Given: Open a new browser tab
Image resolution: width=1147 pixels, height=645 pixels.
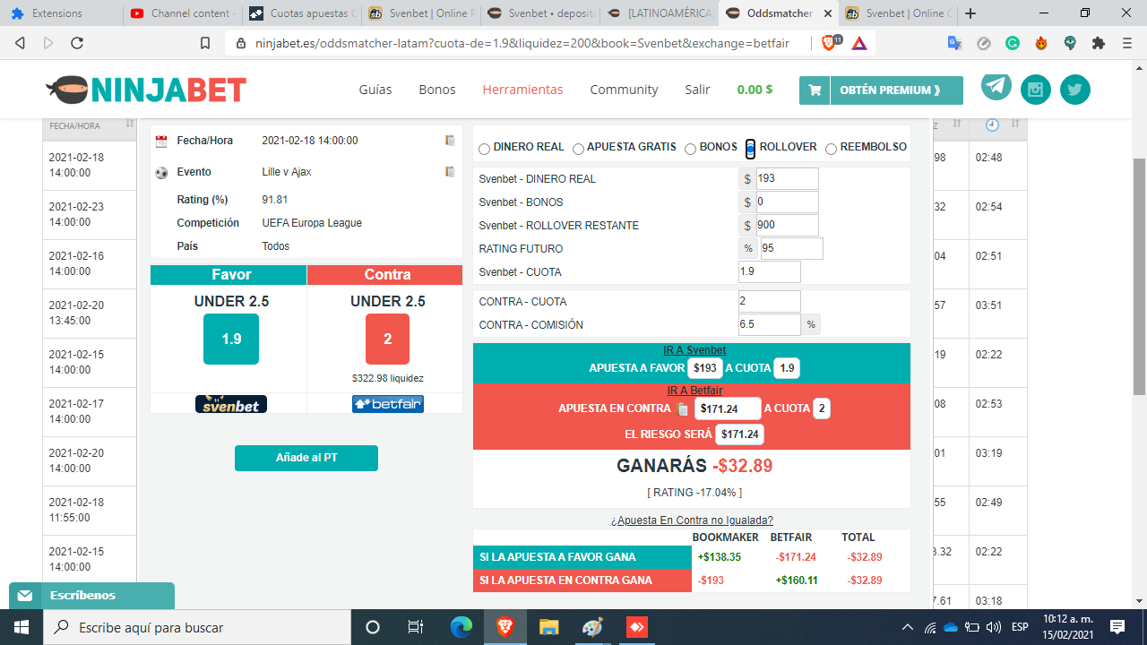Looking at the screenshot, I should click(x=970, y=13).
